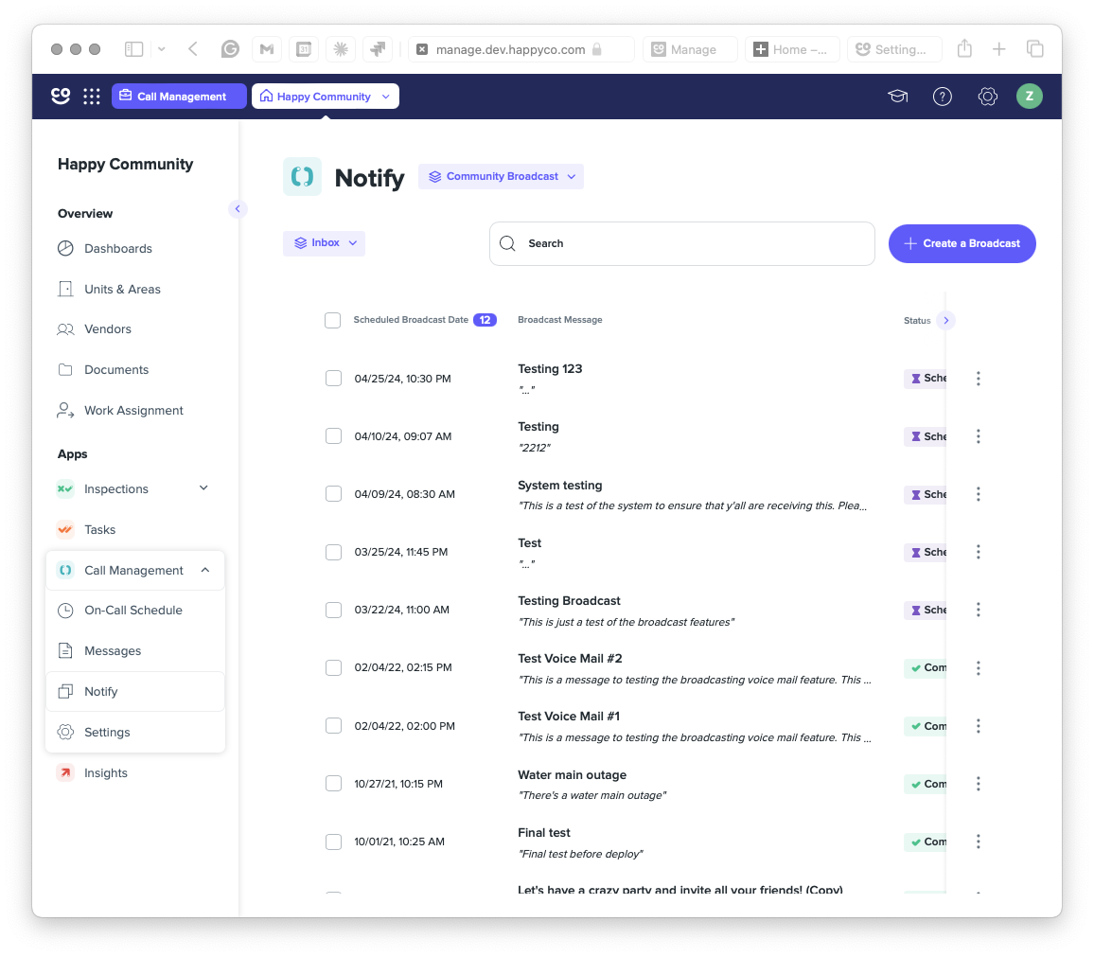Click the Create a Broadcast button
This screenshot has width=1094, height=957.
tap(962, 243)
